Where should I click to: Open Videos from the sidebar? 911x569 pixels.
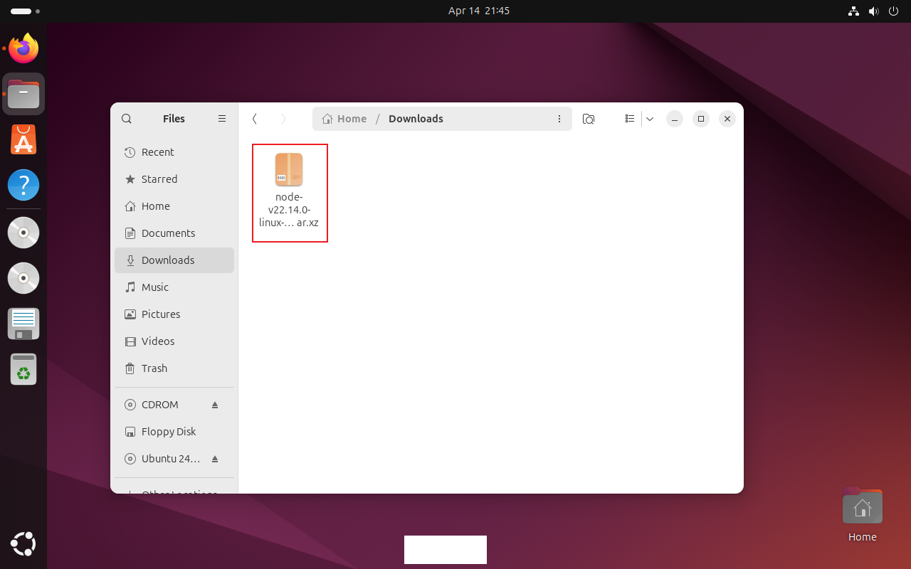(x=157, y=341)
